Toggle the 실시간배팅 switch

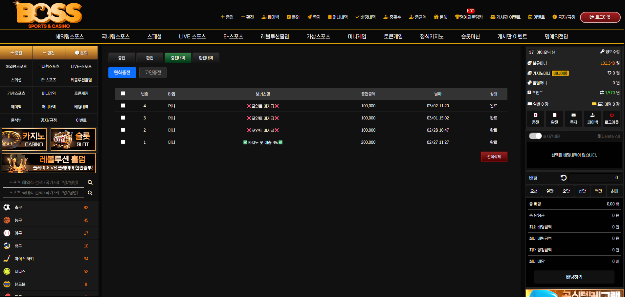point(535,136)
